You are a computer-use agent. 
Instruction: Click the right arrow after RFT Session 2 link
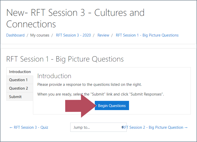tap(186, 127)
